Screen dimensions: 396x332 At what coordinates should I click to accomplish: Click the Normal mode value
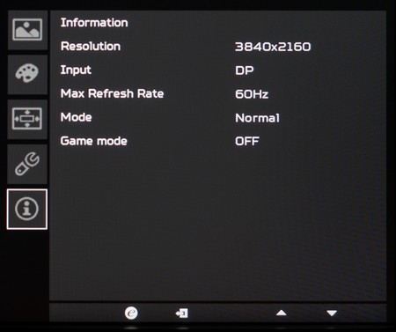[x=257, y=118]
